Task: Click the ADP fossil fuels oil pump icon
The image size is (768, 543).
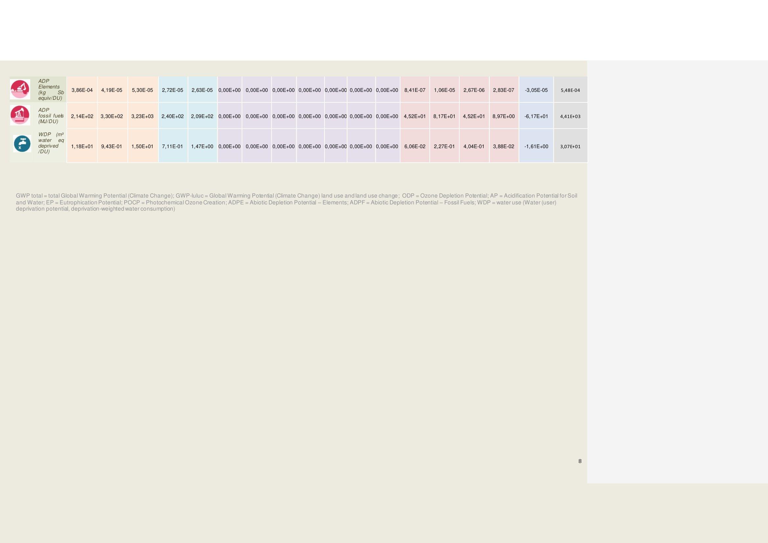Action: (x=20, y=115)
